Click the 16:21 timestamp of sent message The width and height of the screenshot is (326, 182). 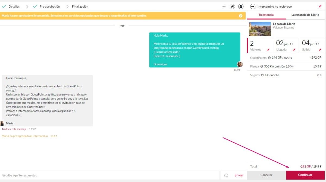coord(237,70)
